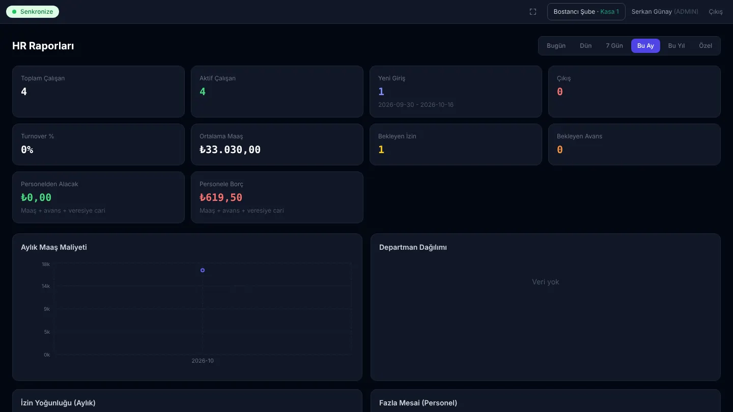Click the Personele Borç amount ₺619,50

[221, 198]
